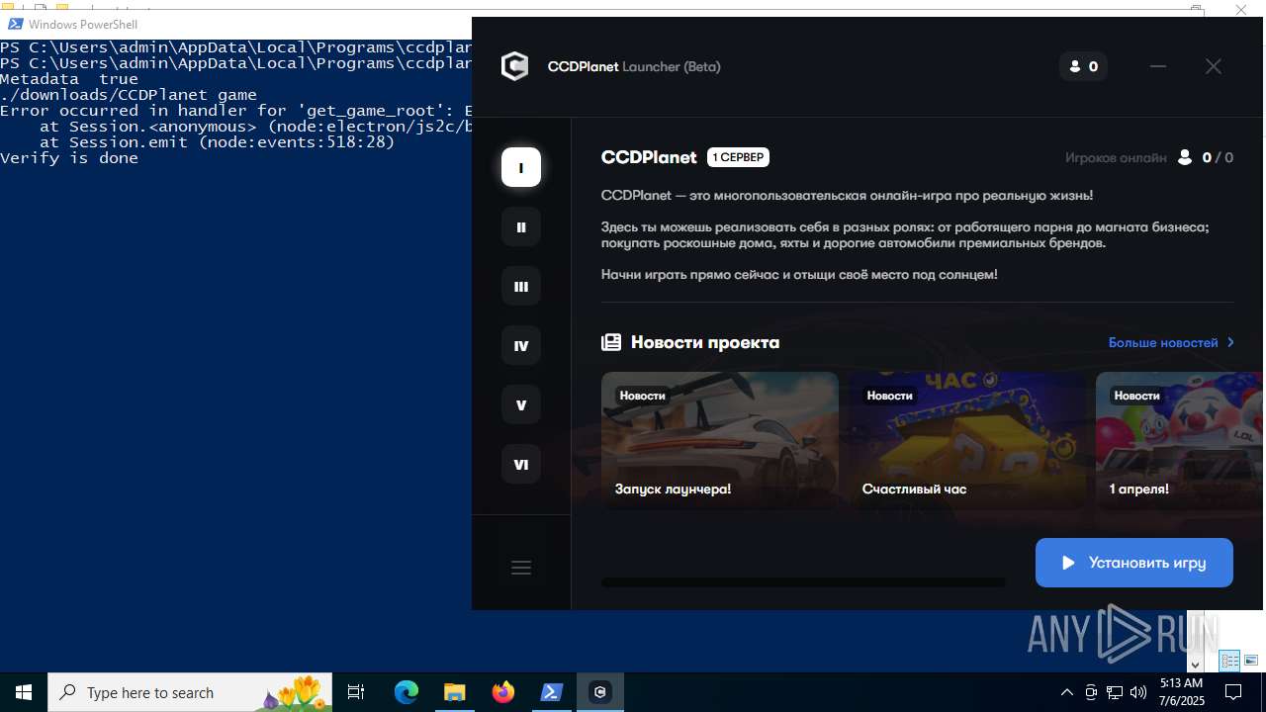Select server IV in the sidebar
This screenshot has height=712, width=1266.
(x=521, y=345)
